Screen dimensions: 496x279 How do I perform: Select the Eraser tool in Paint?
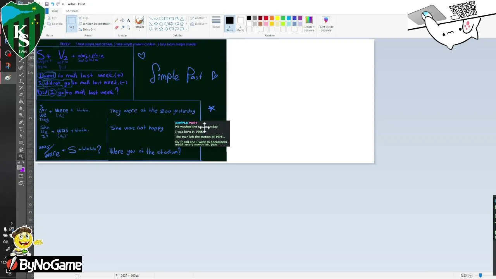click(x=116, y=28)
